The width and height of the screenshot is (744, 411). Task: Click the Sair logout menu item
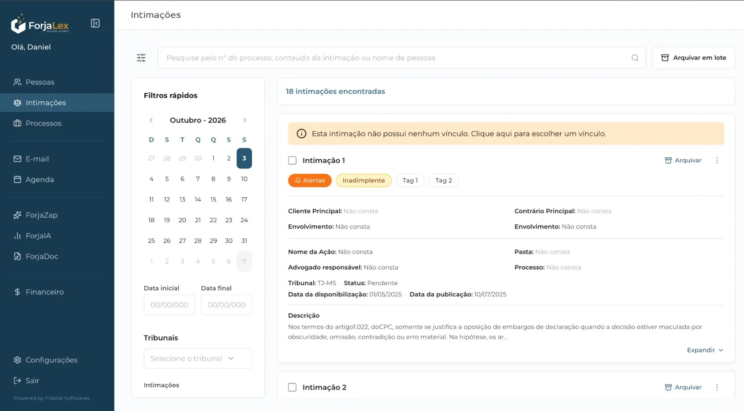(57, 381)
